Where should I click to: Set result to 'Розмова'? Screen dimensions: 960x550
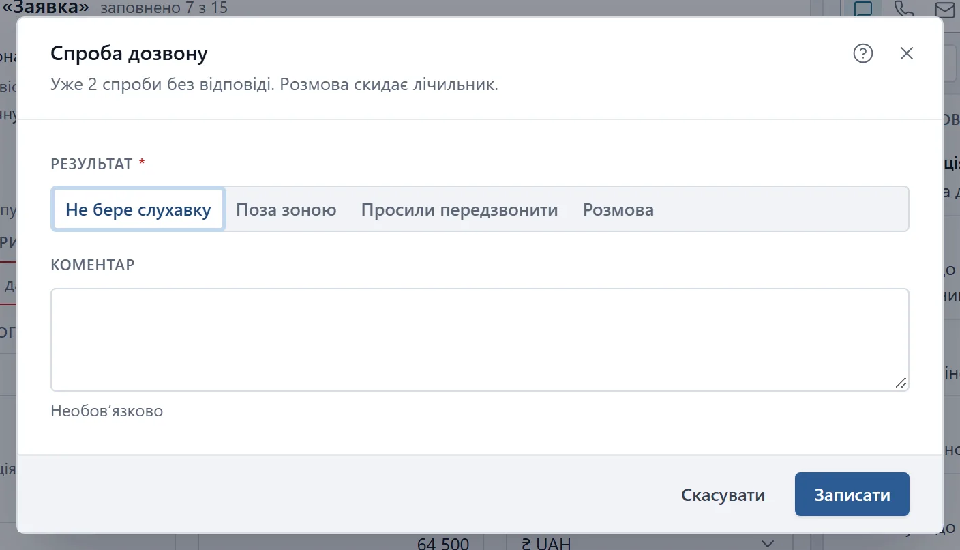coord(618,209)
